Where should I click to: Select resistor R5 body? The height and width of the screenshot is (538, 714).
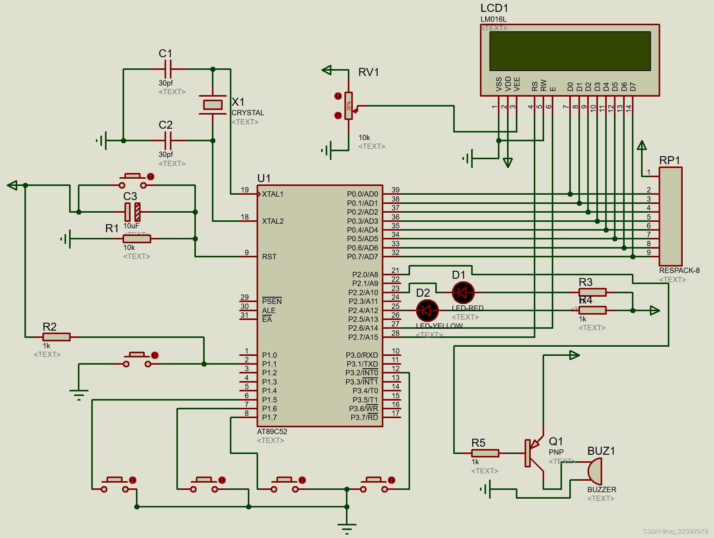[485, 453]
